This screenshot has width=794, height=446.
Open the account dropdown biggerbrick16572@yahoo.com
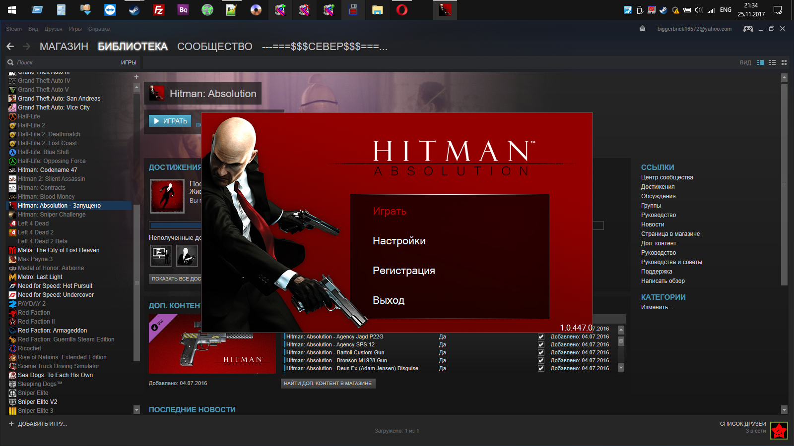tap(694, 29)
